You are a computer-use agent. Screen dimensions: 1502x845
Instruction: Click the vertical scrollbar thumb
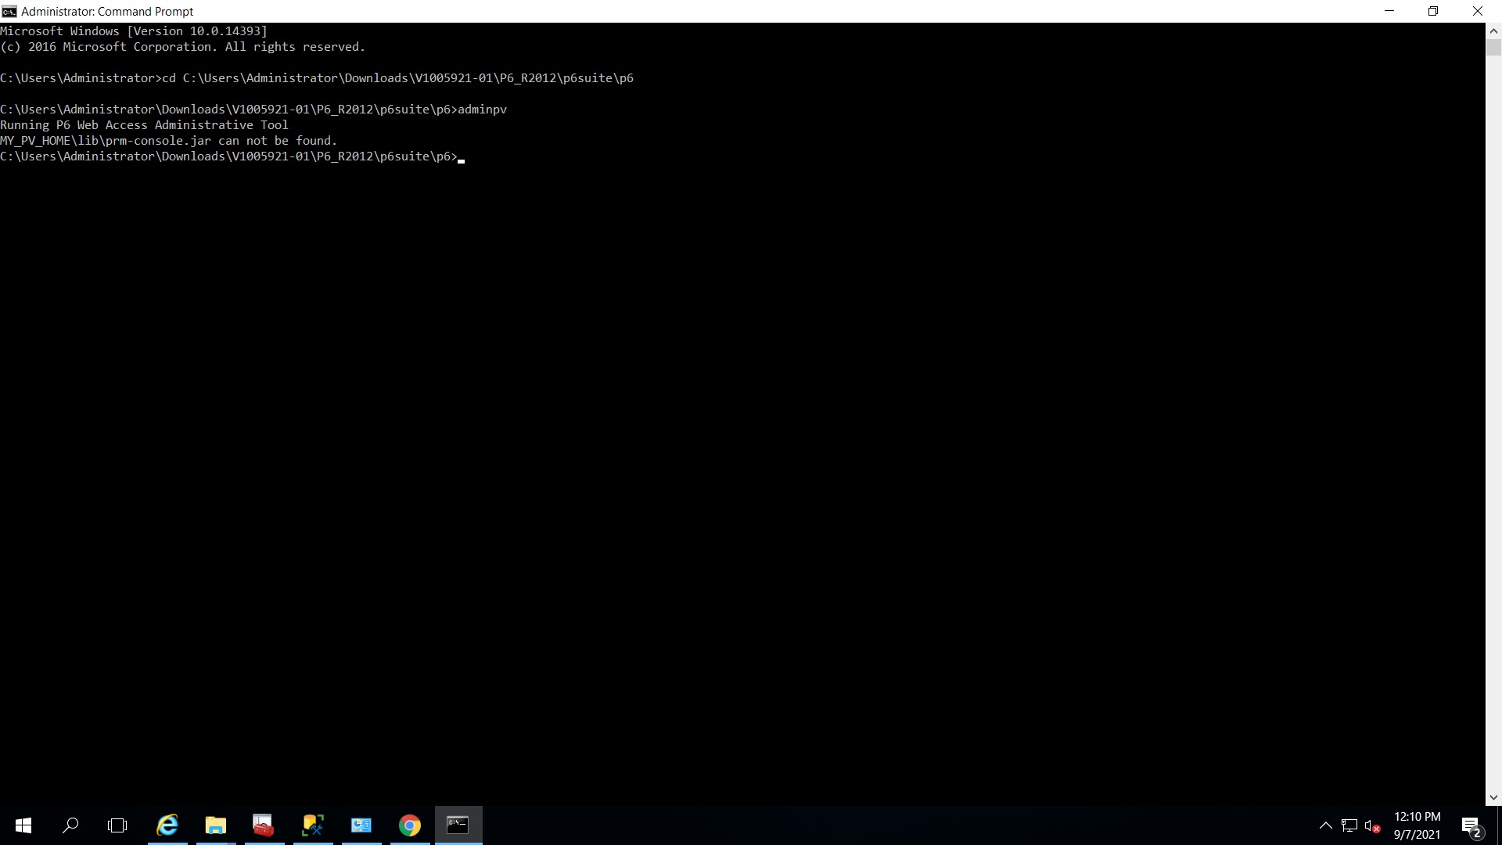click(1493, 48)
